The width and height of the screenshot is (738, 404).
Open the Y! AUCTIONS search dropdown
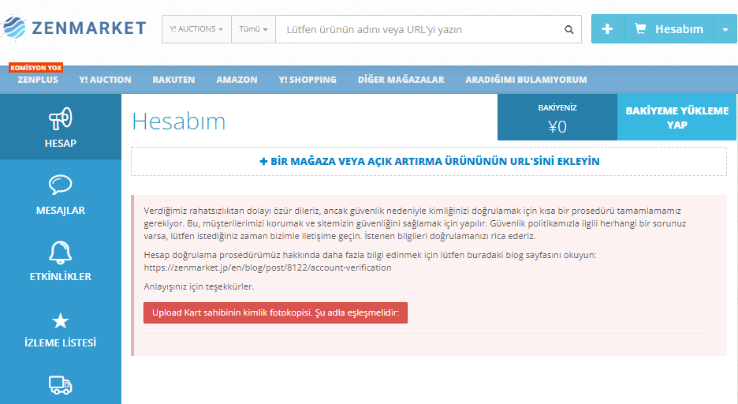196,29
